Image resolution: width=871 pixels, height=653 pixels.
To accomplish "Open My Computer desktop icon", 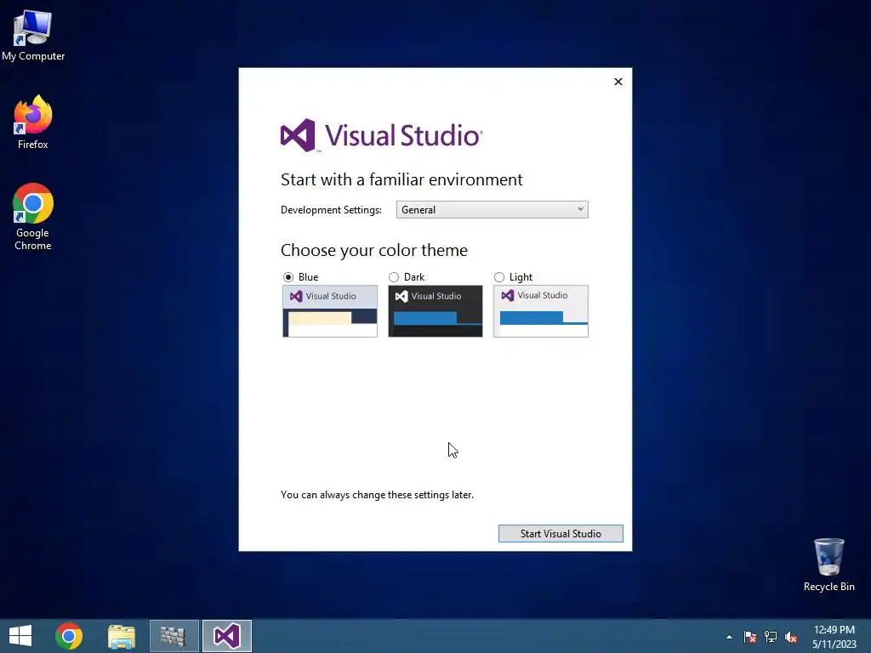I will pyautogui.click(x=33, y=35).
